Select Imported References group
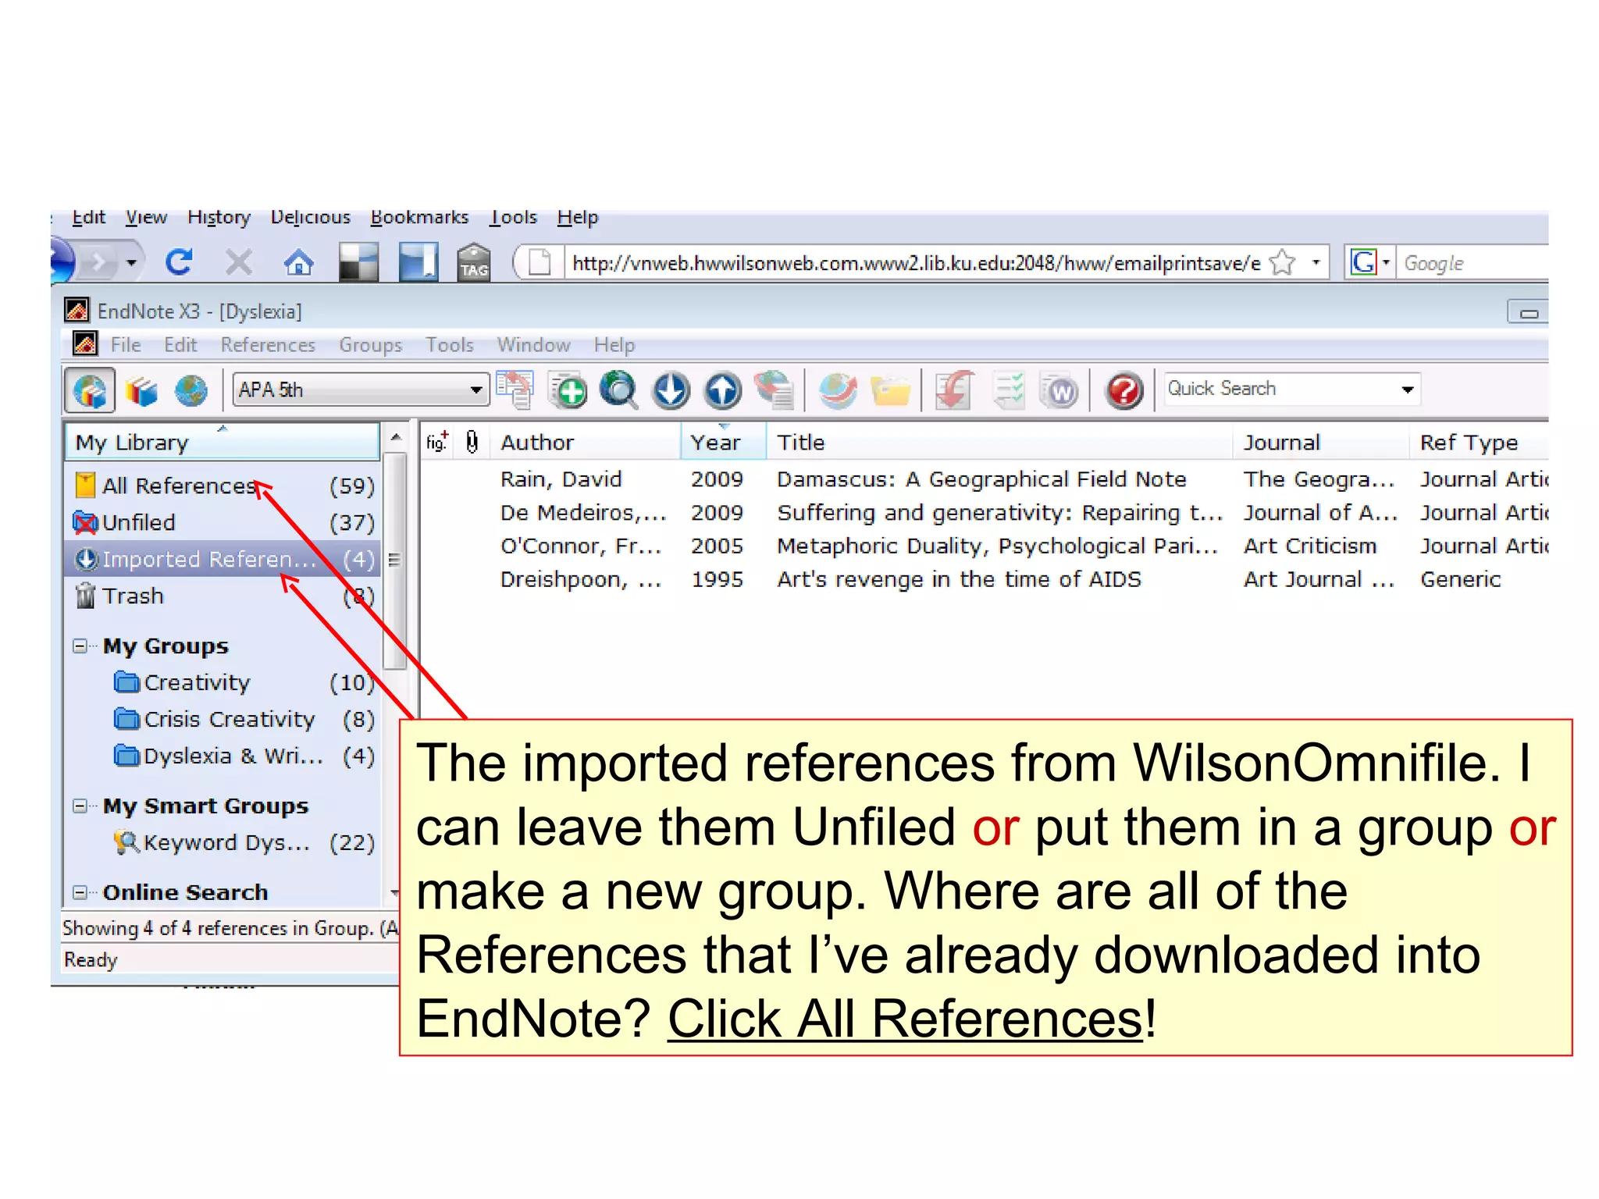1599x1199 pixels. [x=224, y=559]
